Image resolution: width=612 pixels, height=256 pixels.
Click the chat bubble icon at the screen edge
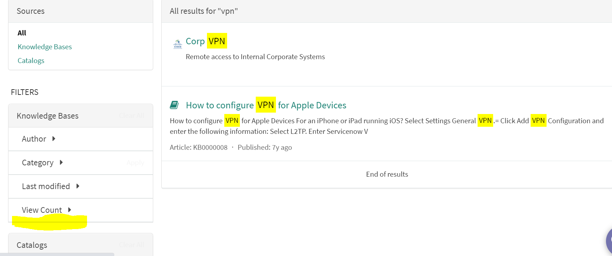click(x=609, y=241)
